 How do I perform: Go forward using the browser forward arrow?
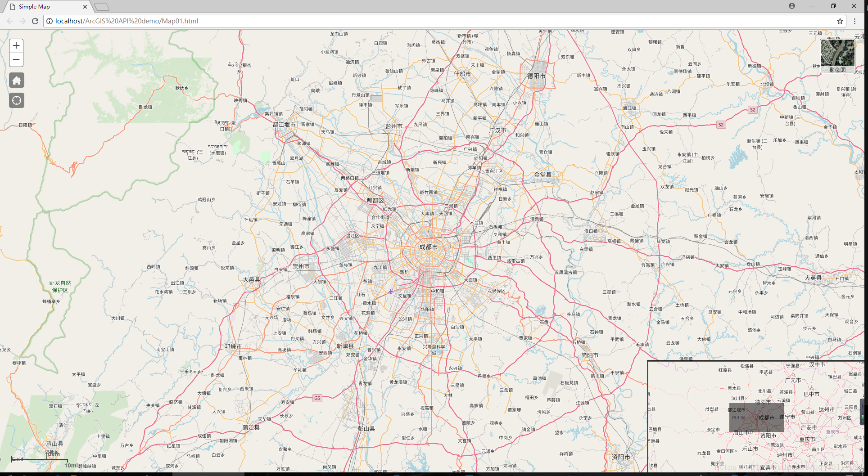(x=23, y=21)
